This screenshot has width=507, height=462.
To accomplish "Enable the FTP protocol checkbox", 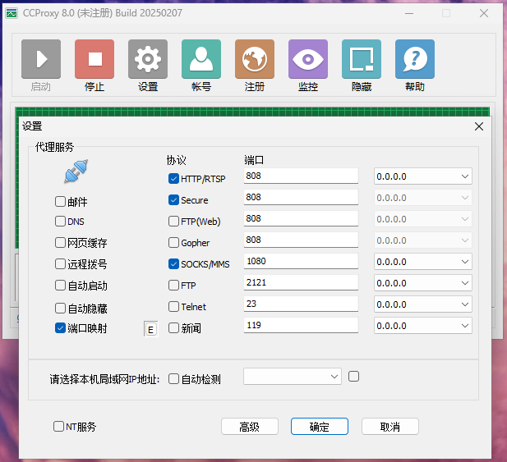I will click(x=173, y=285).
